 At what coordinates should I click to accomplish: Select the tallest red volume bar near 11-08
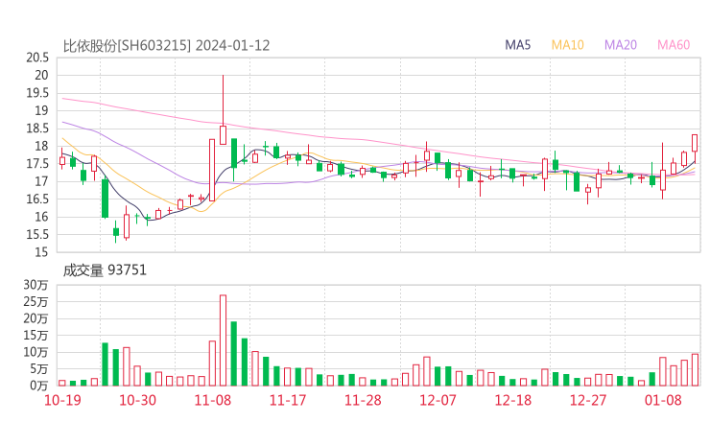click(x=223, y=340)
